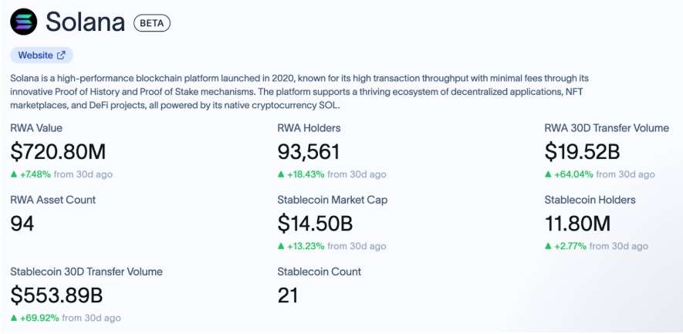Select the $14.50B Stablecoin Market Cap value
Image resolution: width=683 pixels, height=334 pixels.
click(315, 224)
